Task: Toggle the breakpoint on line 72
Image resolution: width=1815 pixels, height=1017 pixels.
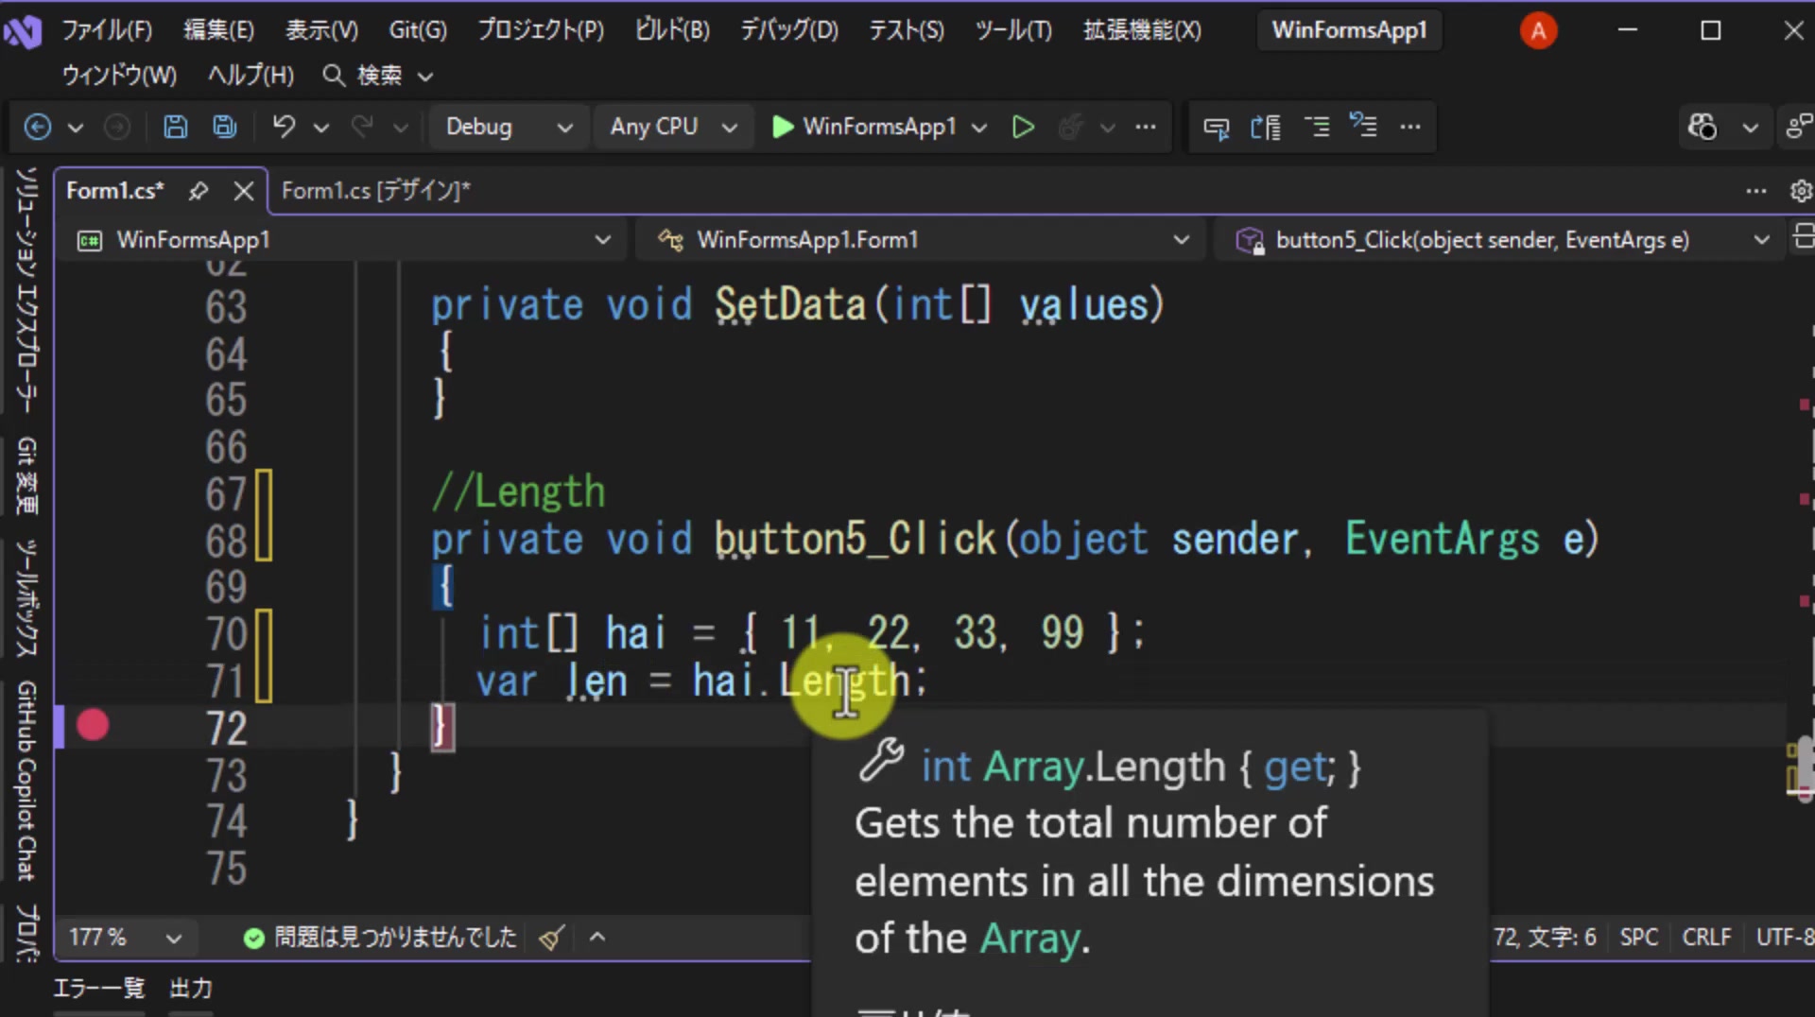Action: click(x=93, y=726)
